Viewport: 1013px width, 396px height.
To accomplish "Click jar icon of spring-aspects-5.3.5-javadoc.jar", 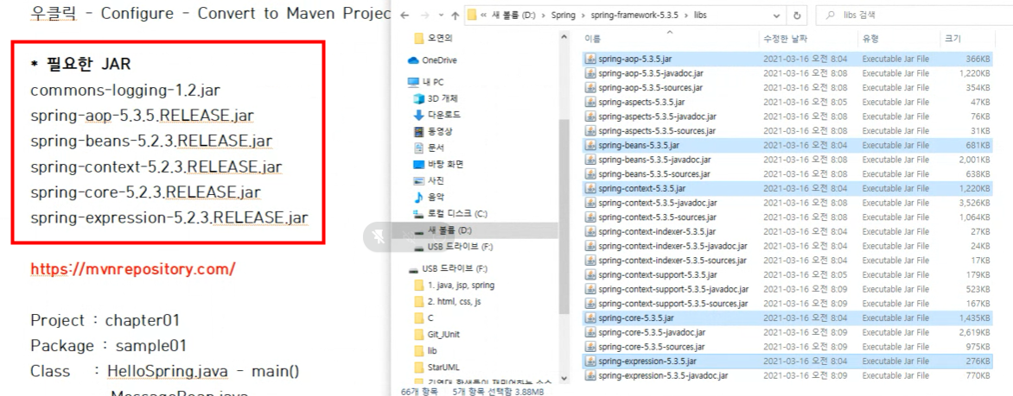I will tap(589, 116).
